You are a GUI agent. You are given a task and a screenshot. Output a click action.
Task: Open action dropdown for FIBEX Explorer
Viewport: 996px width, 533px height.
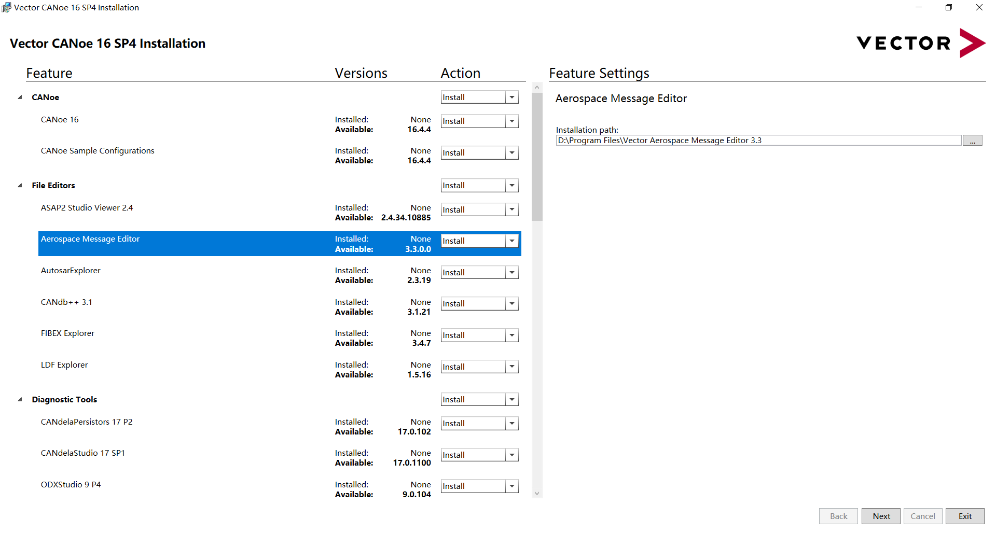point(511,335)
